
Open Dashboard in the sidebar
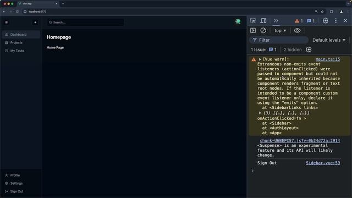click(x=21, y=35)
